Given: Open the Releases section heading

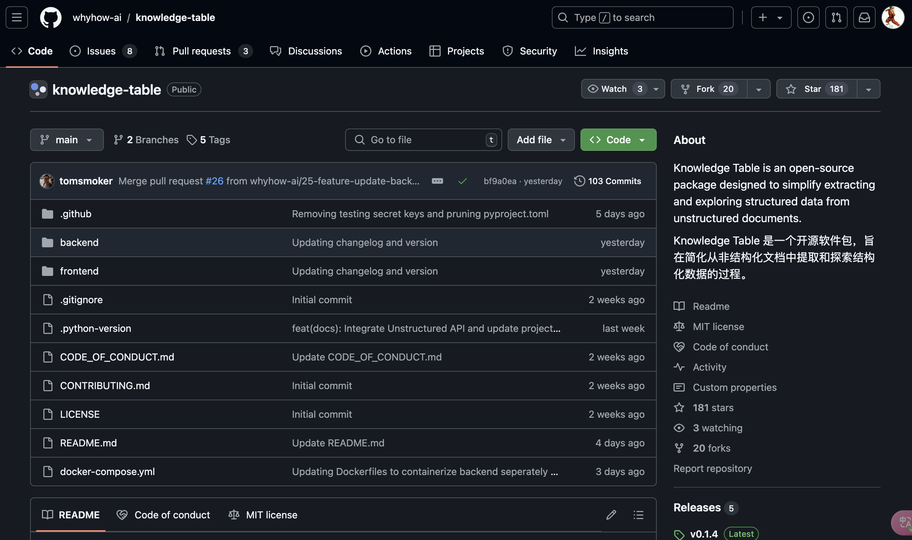Looking at the screenshot, I should pyautogui.click(x=697, y=508).
